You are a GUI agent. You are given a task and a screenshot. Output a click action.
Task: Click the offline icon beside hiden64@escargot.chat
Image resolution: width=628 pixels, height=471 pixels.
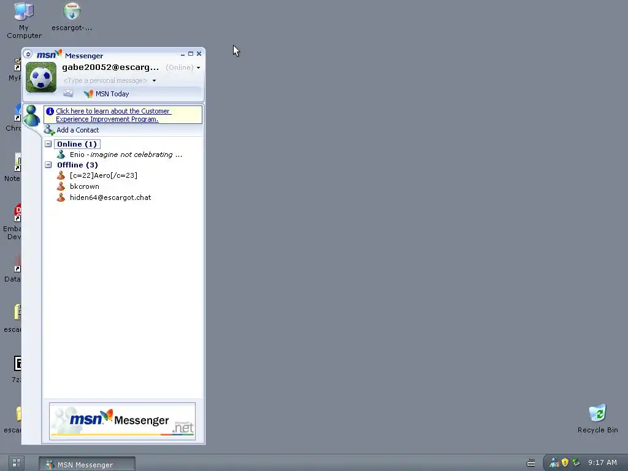[x=61, y=197]
